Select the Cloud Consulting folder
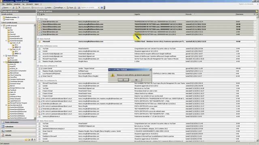 [x=15, y=75]
